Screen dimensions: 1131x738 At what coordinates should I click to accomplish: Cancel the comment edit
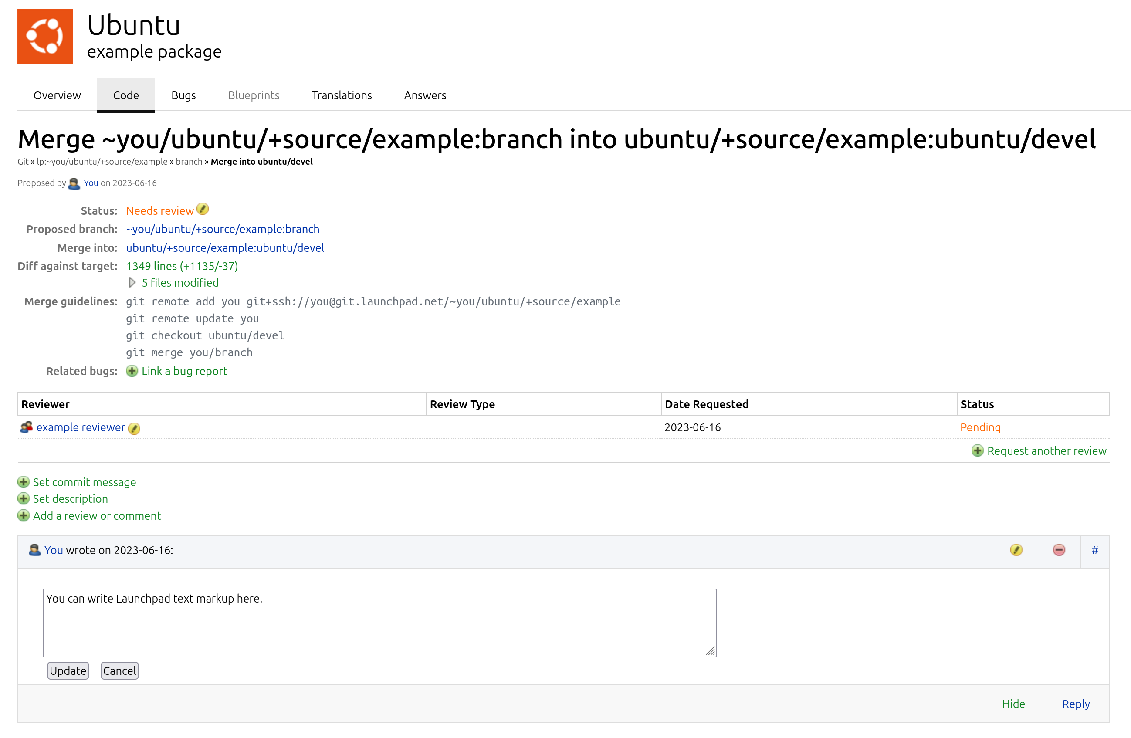pos(119,671)
